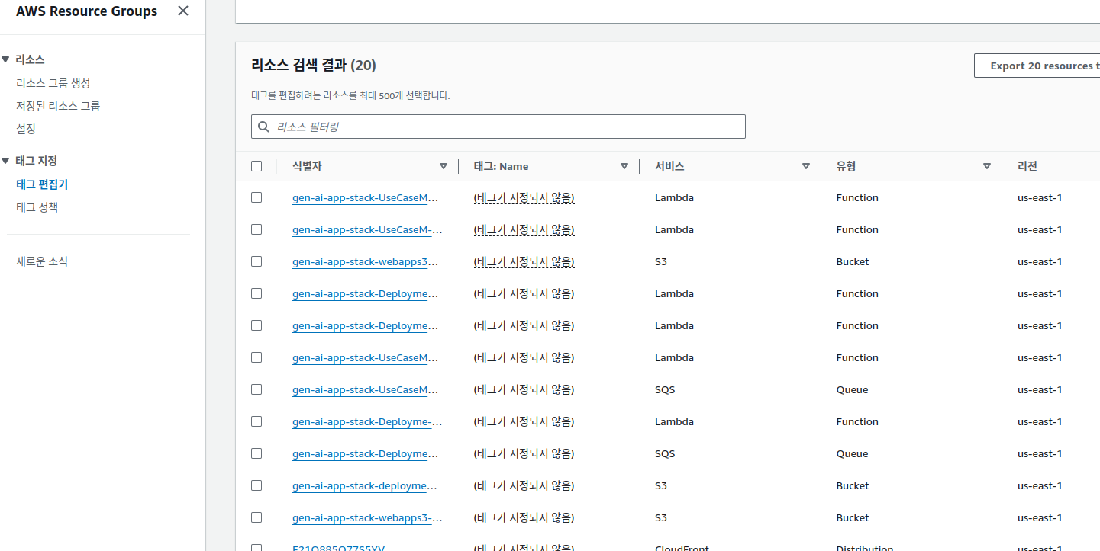Edit untagged Name value of first row
This screenshot has width=1100, height=551.
click(524, 198)
